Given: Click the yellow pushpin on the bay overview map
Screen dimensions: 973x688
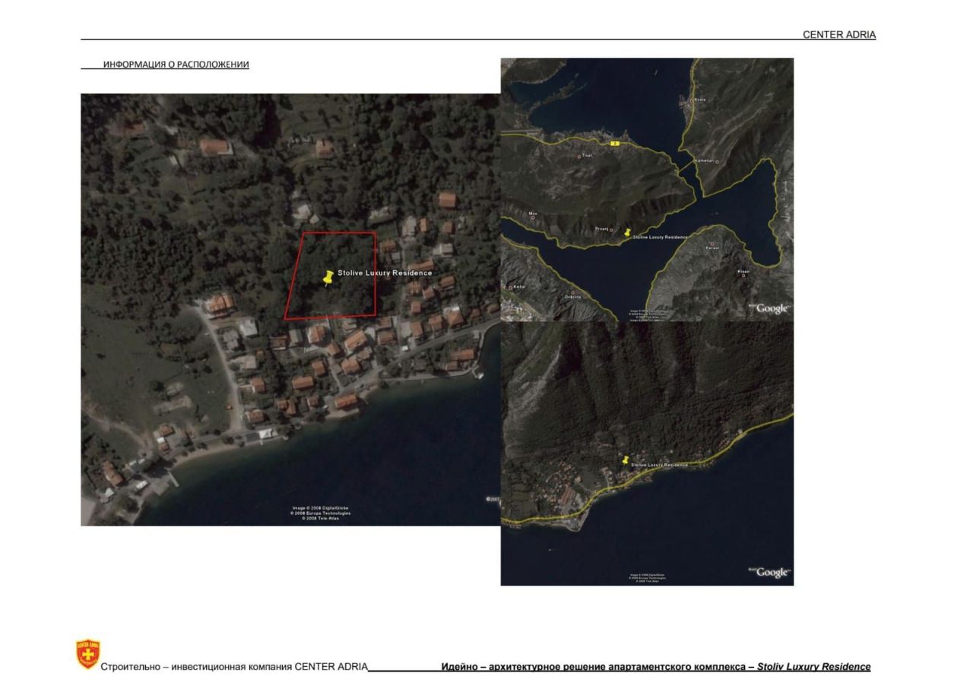Looking at the screenshot, I should [x=627, y=232].
